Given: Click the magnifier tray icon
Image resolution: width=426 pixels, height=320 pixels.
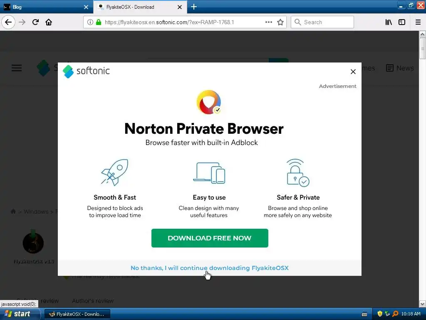Looking at the screenshot, I should [395, 314].
